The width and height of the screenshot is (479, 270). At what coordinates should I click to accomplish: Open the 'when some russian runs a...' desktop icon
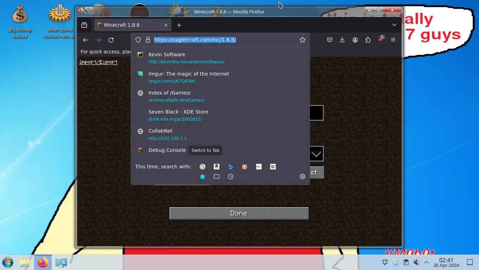pyautogui.click(x=60, y=21)
